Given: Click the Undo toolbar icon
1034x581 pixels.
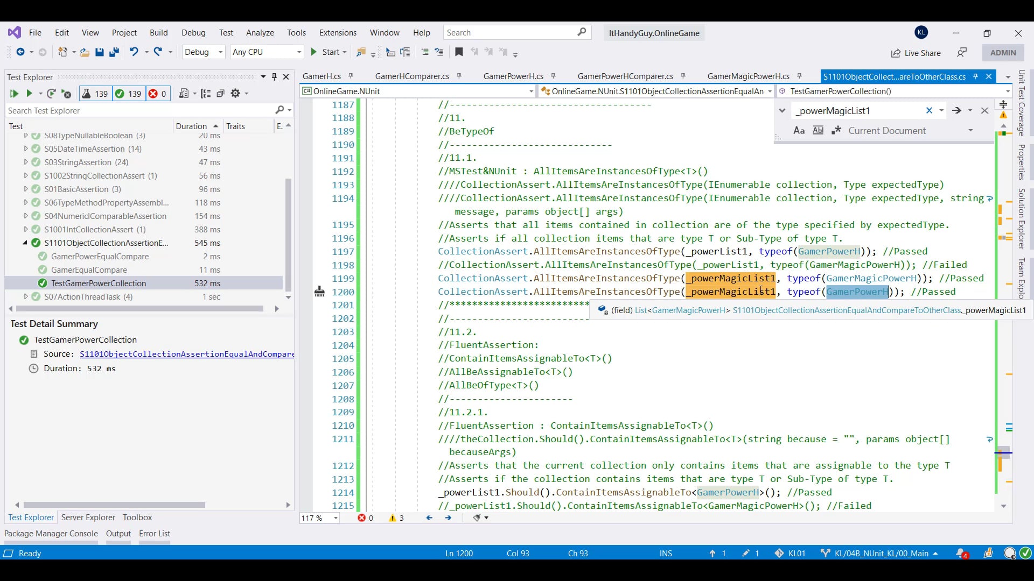Looking at the screenshot, I should click(x=134, y=52).
